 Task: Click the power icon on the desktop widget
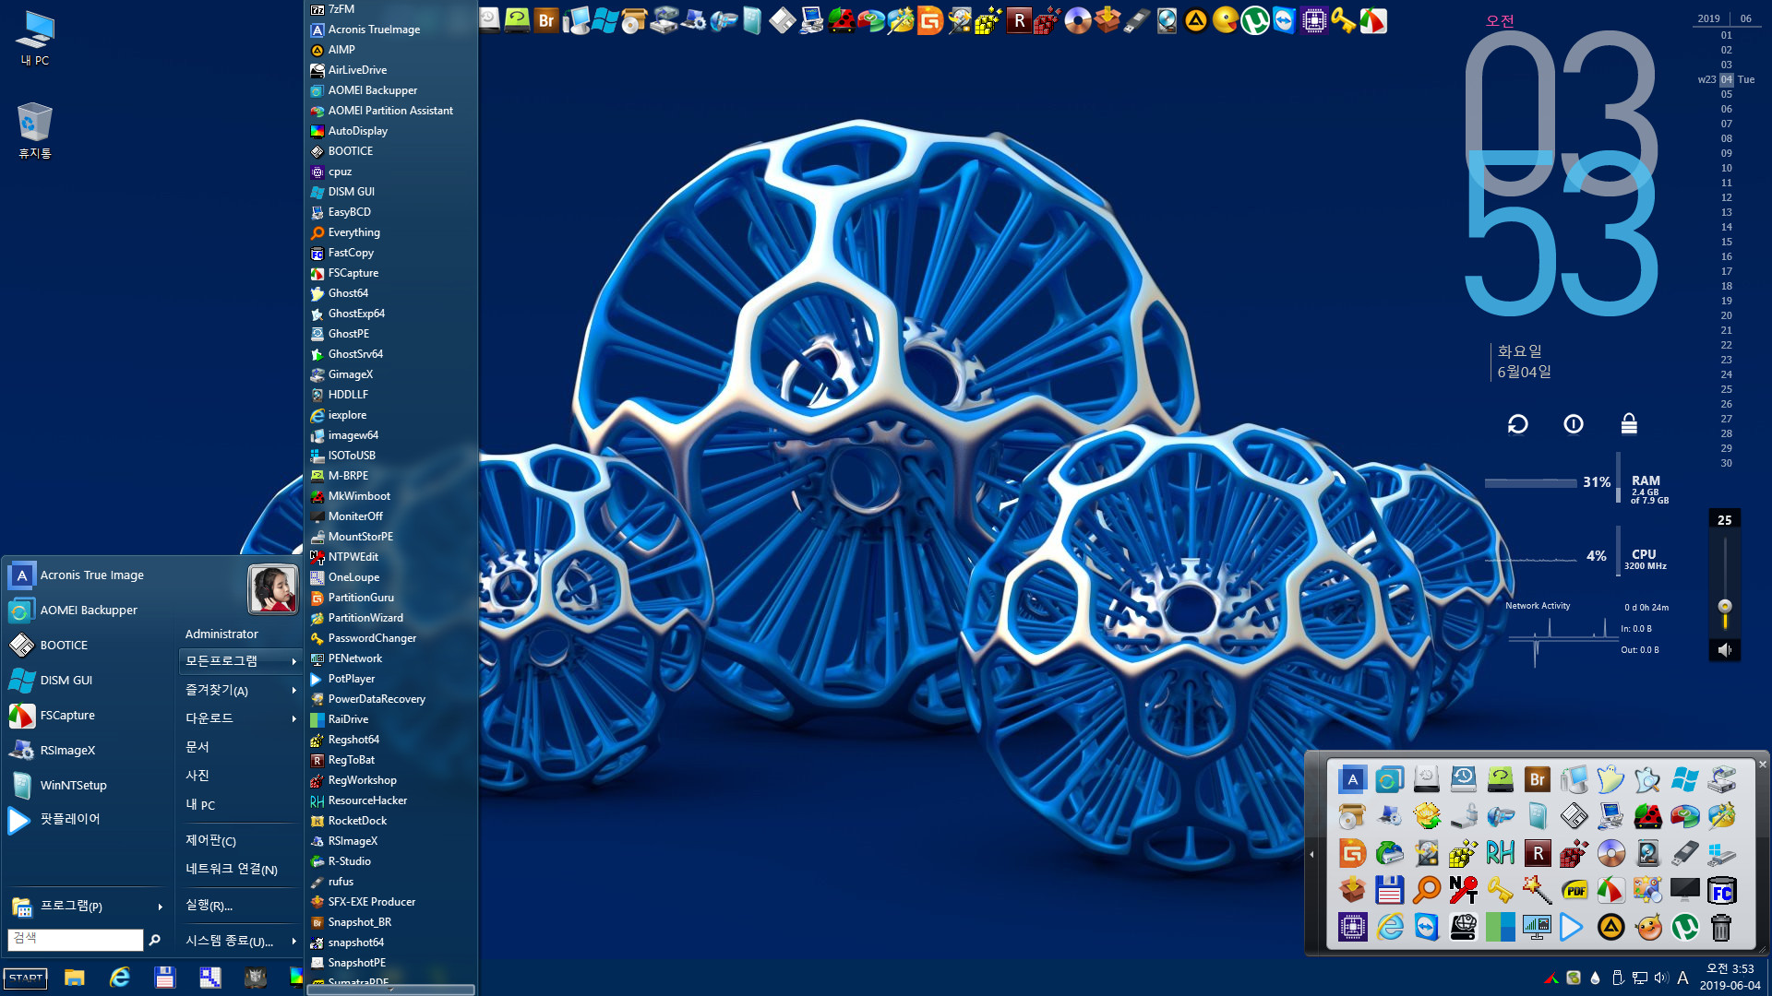[x=1574, y=424]
